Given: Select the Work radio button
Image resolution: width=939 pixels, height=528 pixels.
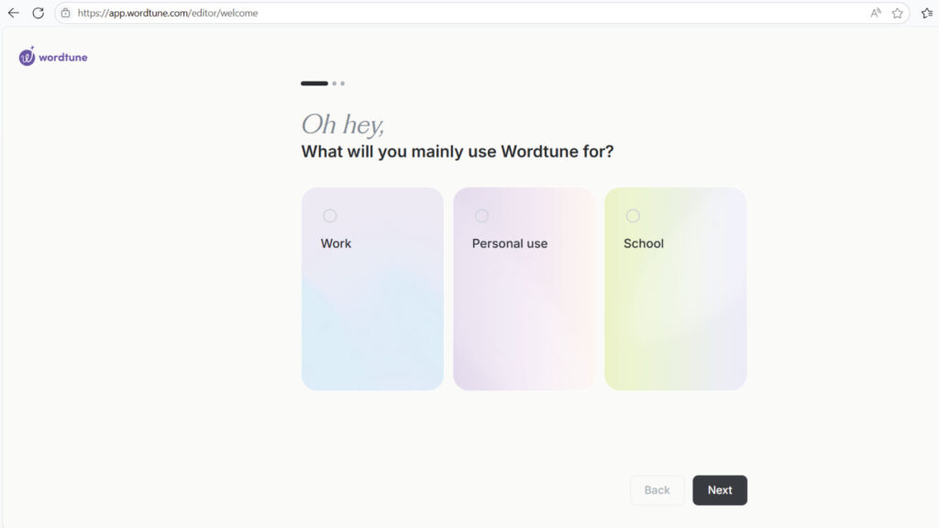Looking at the screenshot, I should (330, 215).
